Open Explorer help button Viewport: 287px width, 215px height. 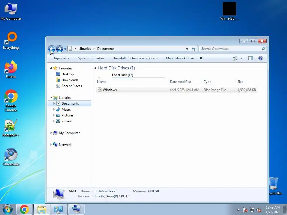coord(260,58)
